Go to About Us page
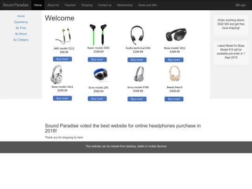This screenshot has height=189, width=252. click(x=53, y=5)
